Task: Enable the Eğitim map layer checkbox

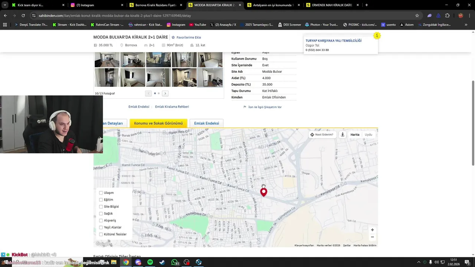Action: coord(101,200)
